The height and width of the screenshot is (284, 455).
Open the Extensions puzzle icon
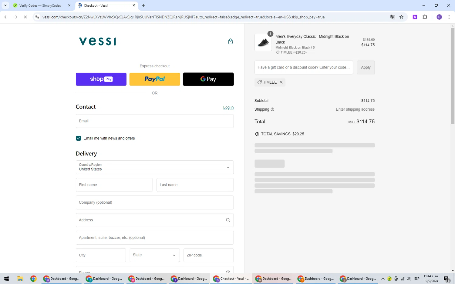pos(425,17)
